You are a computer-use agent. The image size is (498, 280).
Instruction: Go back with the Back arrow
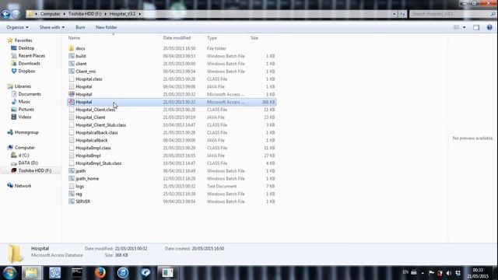point(5,14)
